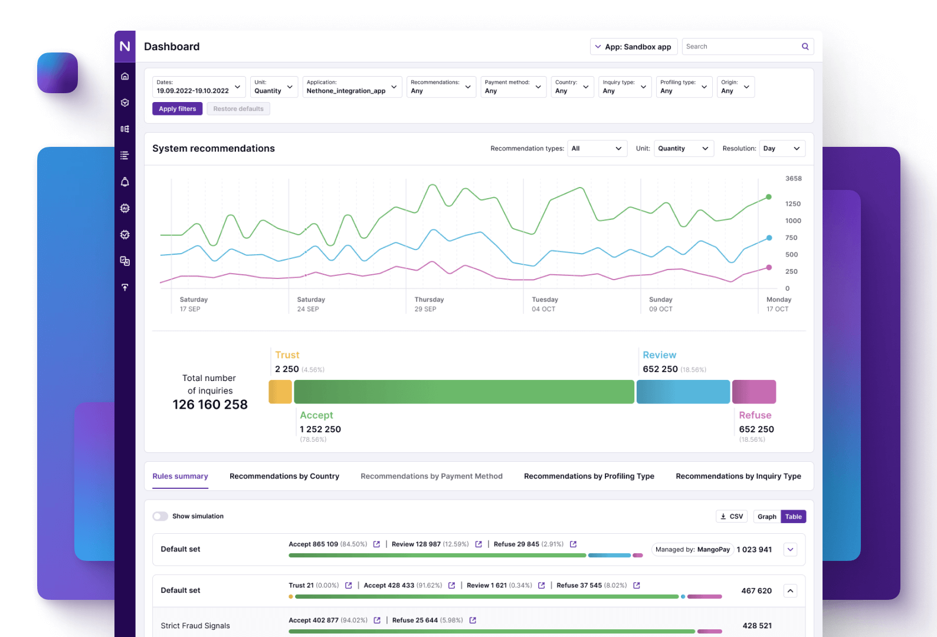Click the green Accept segment of inquiries bar
Viewport: 937px width, 637px height.
pos(464,392)
